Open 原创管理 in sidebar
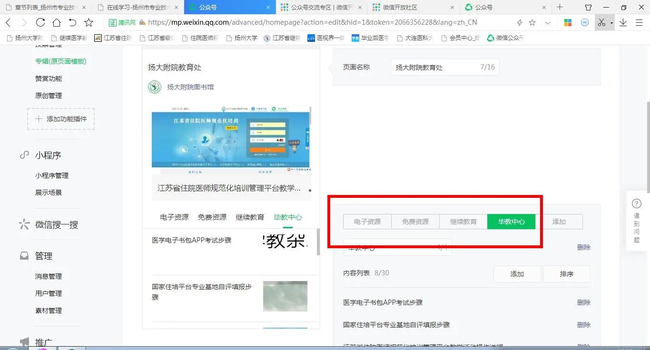Viewport: 650px width, 350px height. coord(49,96)
